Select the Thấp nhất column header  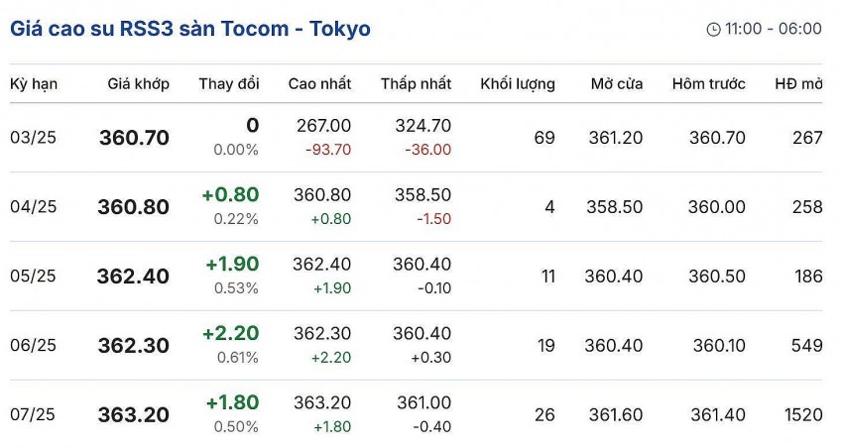click(416, 84)
